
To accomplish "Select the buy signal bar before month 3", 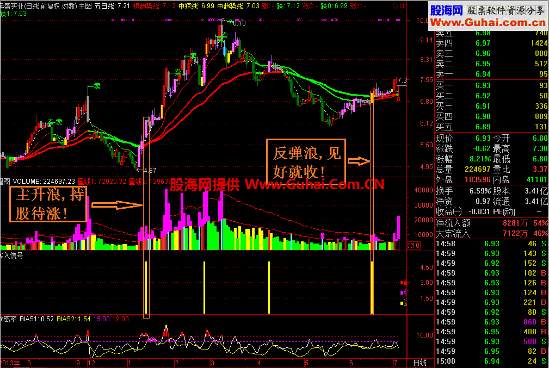I will tap(204, 287).
